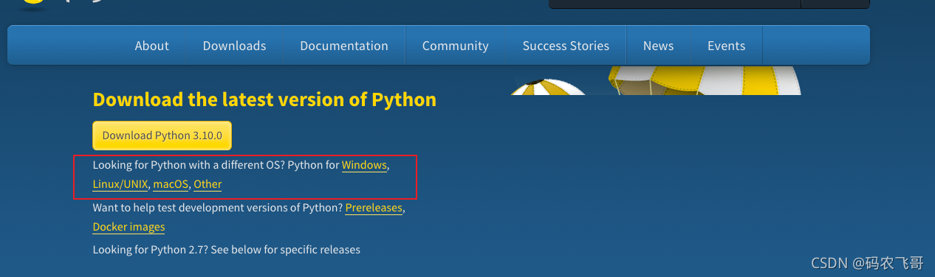Open the News menu
The height and width of the screenshot is (277, 935).
point(658,46)
